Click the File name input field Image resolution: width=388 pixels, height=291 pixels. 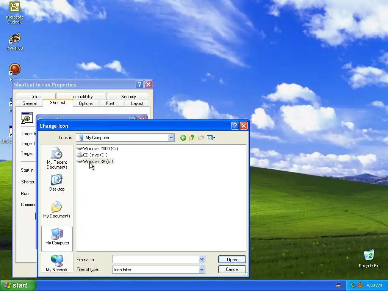point(155,259)
